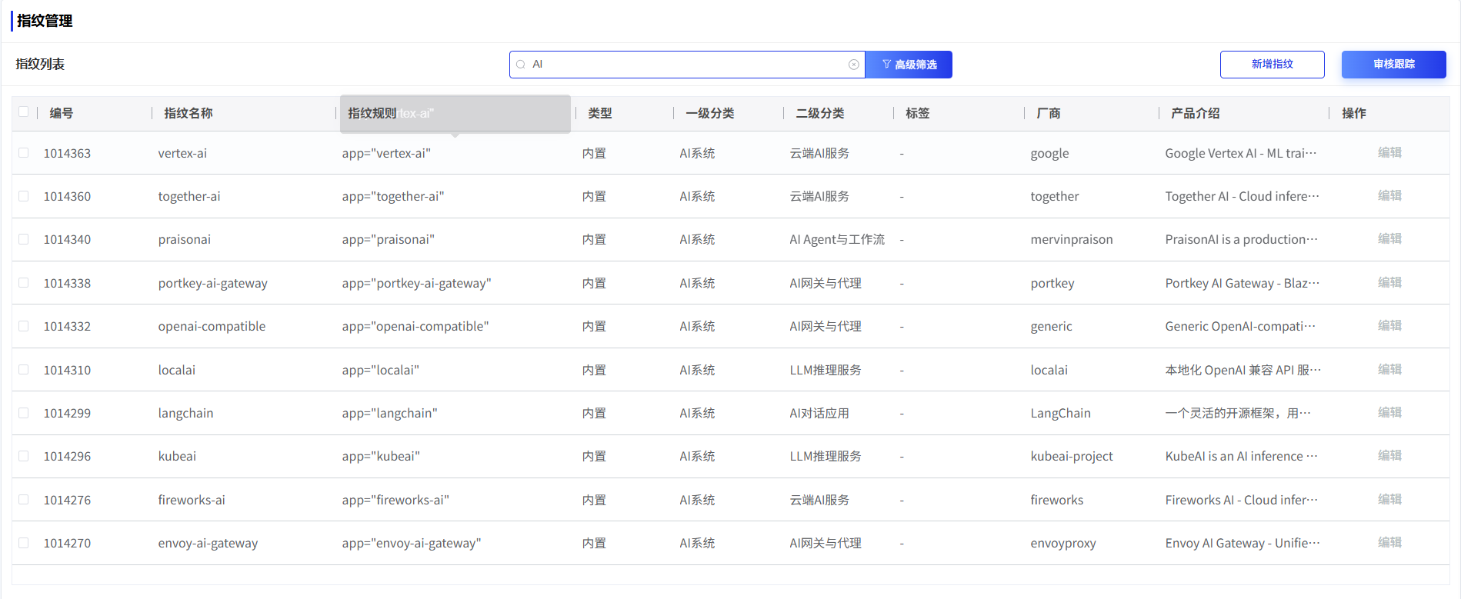Viewport: 1461px width, 599px height.
Task: Click category cell AI Agent与工作流
Action: click(837, 239)
